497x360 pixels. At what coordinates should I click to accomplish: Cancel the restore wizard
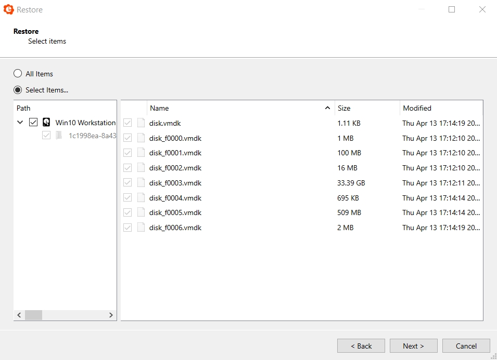click(466, 346)
